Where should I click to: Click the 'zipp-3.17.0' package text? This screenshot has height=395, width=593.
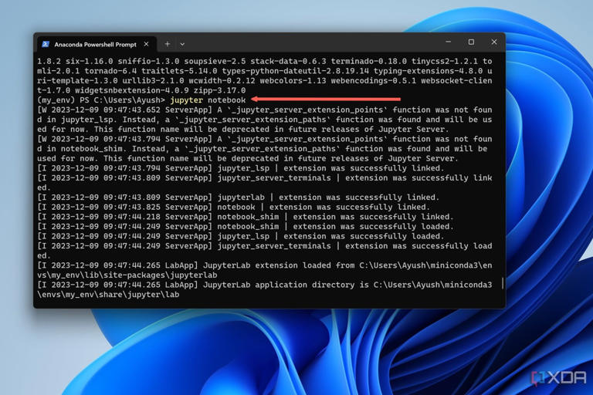click(x=219, y=90)
